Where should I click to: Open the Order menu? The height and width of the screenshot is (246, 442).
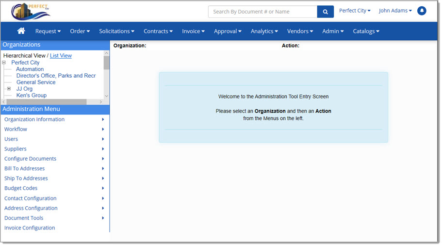(80, 31)
